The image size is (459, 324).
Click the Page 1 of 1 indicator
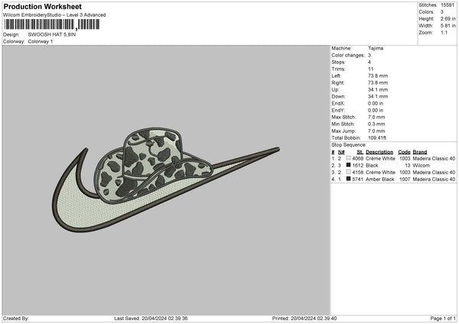click(x=443, y=318)
